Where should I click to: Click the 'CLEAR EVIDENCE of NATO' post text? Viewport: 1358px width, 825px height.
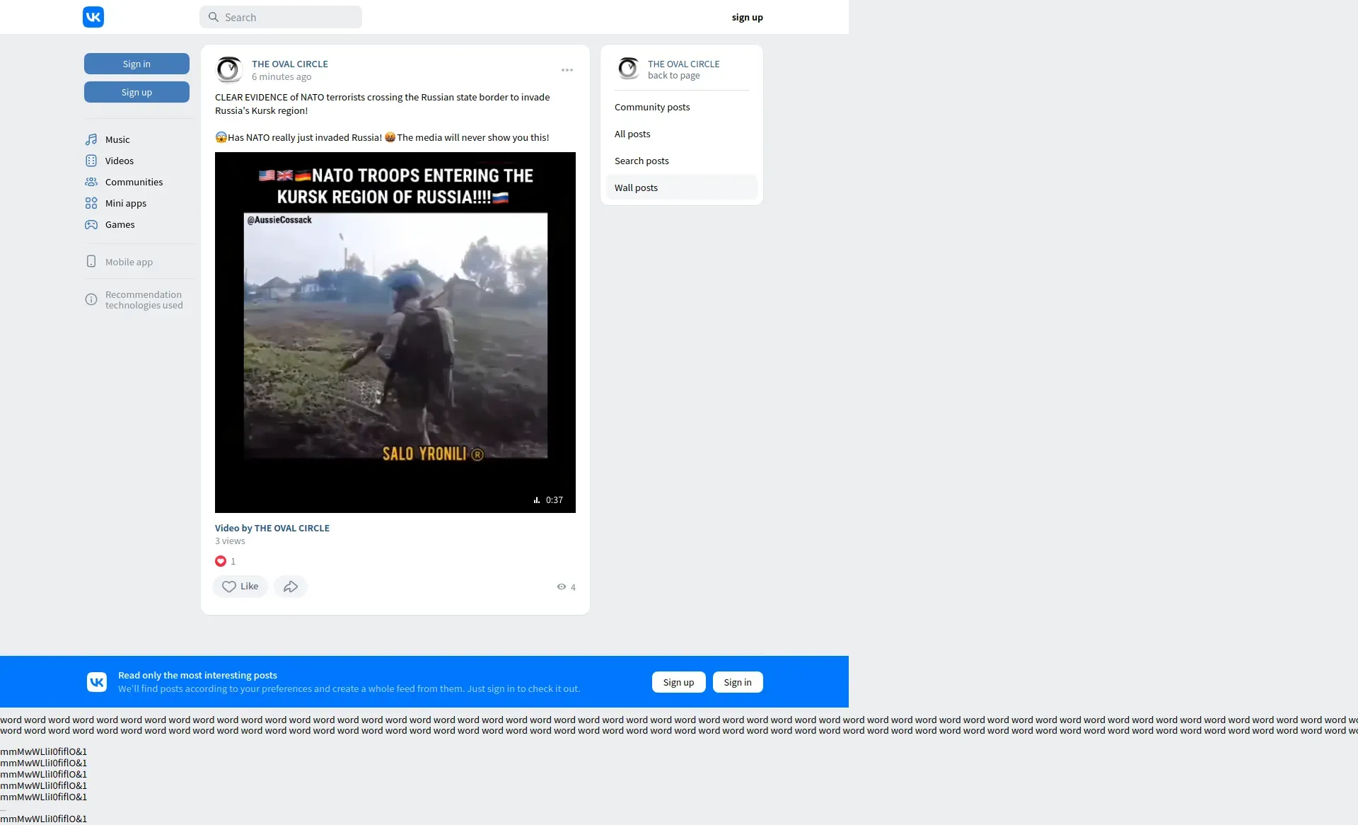[x=382, y=104]
